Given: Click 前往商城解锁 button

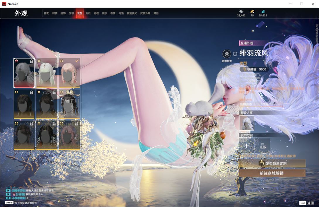Looking at the screenshot, I should pyautogui.click(x=272, y=173).
